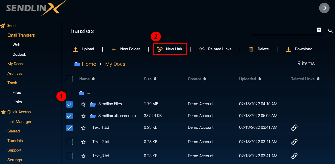Click the 387.24 KB size cell

[x=153, y=116]
